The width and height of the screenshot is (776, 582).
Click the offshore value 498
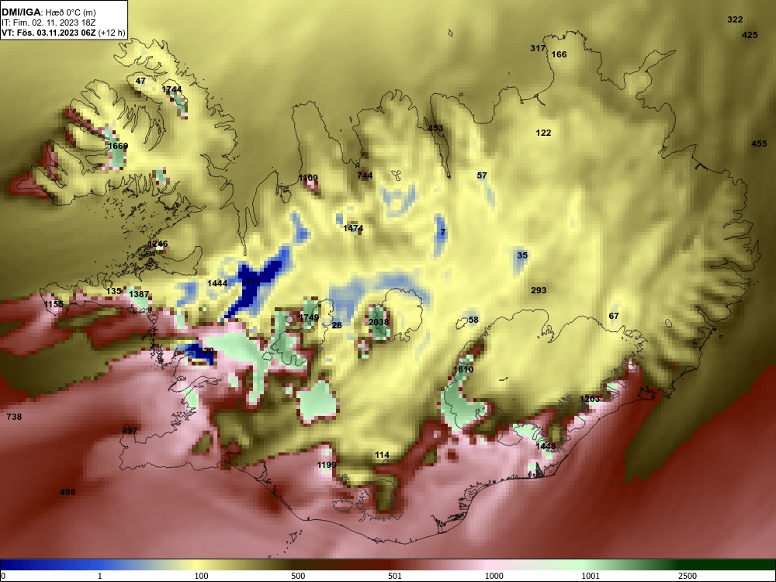(68, 492)
